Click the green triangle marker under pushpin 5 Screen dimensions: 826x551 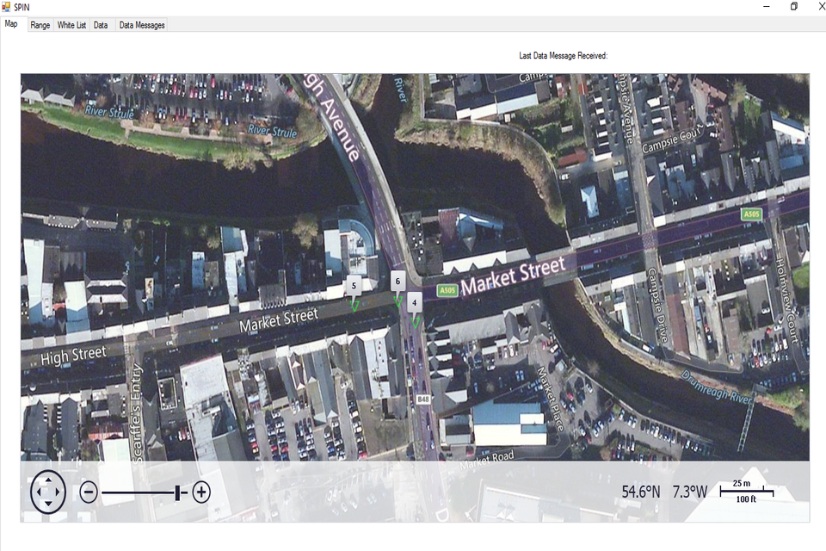click(354, 305)
